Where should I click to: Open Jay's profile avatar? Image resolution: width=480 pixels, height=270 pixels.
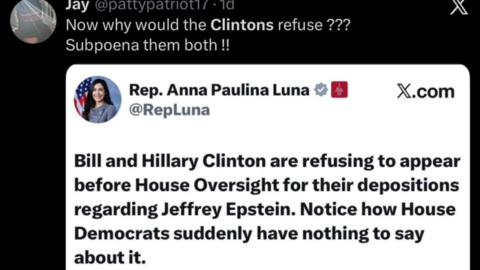coord(33,21)
